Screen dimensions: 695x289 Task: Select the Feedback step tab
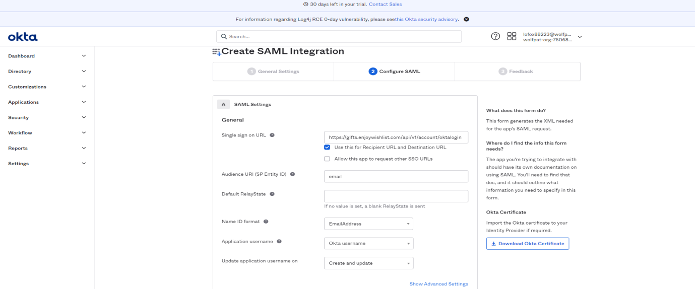(517, 71)
